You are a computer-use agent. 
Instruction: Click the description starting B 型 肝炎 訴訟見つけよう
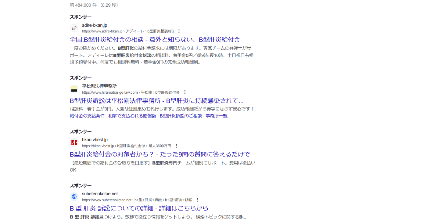tap(158, 217)
